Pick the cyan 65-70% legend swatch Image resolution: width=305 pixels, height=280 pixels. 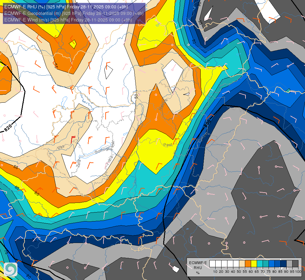click(260, 264)
